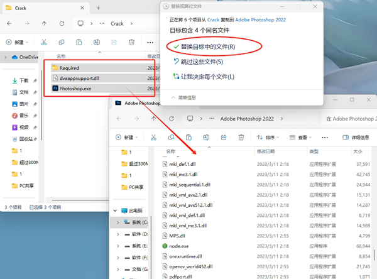Click Adobe Photoshop 2022 destination link in dialog
Image resolution: width=377 pixels, height=279 pixels.
pyautogui.click(x=261, y=19)
